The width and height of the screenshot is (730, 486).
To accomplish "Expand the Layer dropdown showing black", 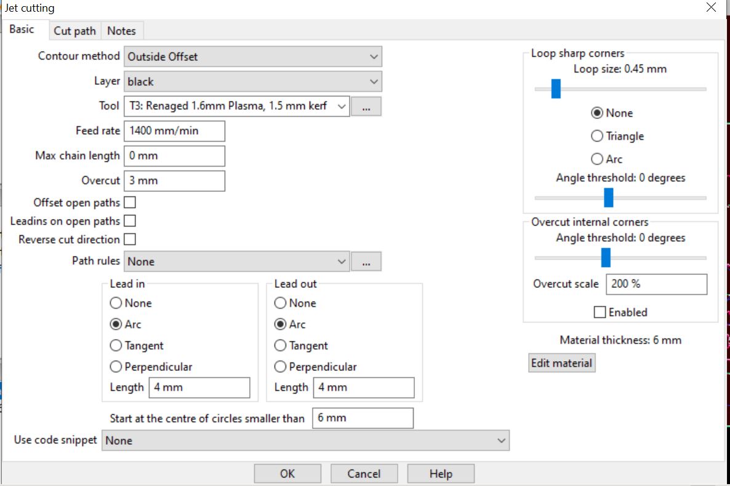I will point(253,81).
